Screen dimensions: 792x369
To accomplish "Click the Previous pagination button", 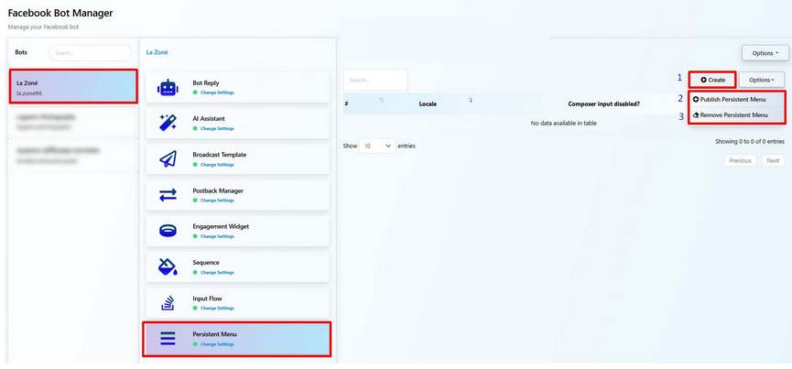I will [740, 160].
